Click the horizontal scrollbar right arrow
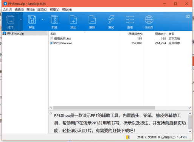The image size is (194, 142). (190, 108)
